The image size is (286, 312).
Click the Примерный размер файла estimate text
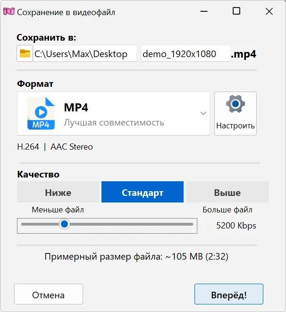136,256
